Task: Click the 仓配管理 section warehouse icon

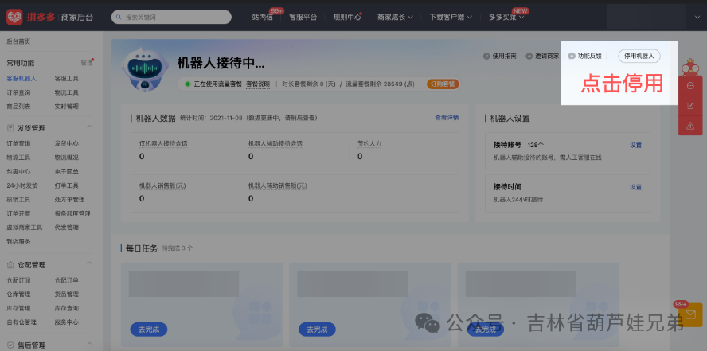Action: point(10,265)
